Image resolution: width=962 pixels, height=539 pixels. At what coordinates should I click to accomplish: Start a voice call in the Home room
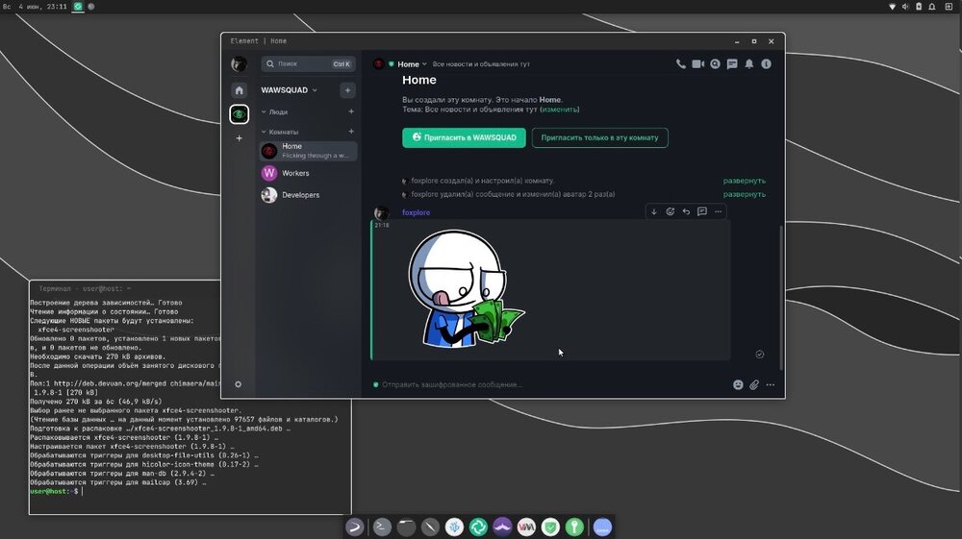coord(680,63)
